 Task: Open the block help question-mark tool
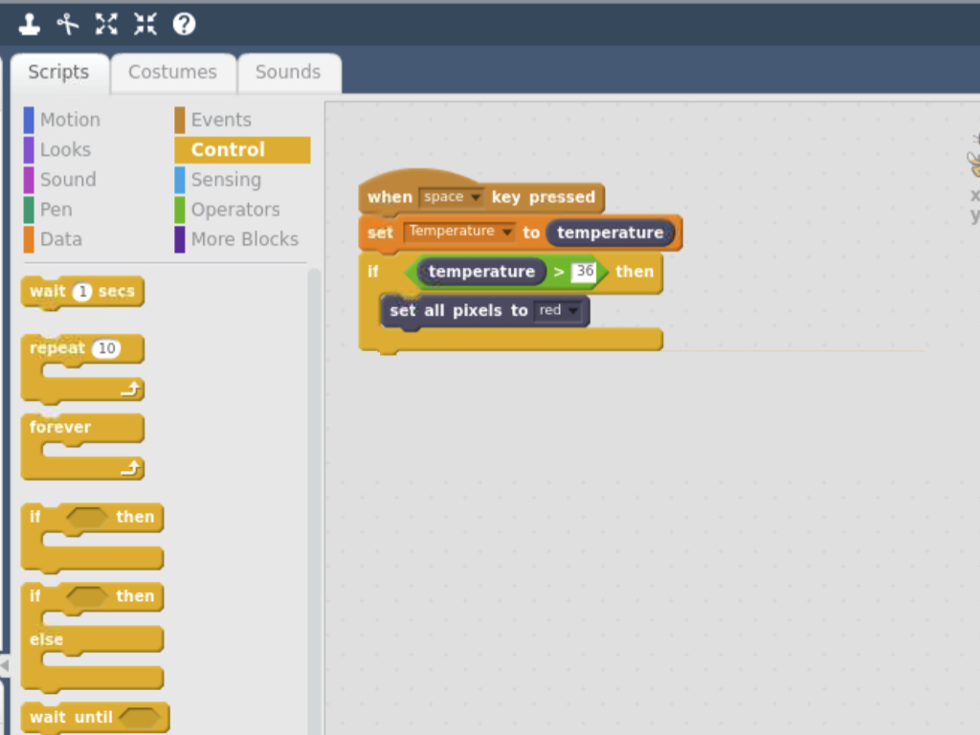click(x=184, y=24)
